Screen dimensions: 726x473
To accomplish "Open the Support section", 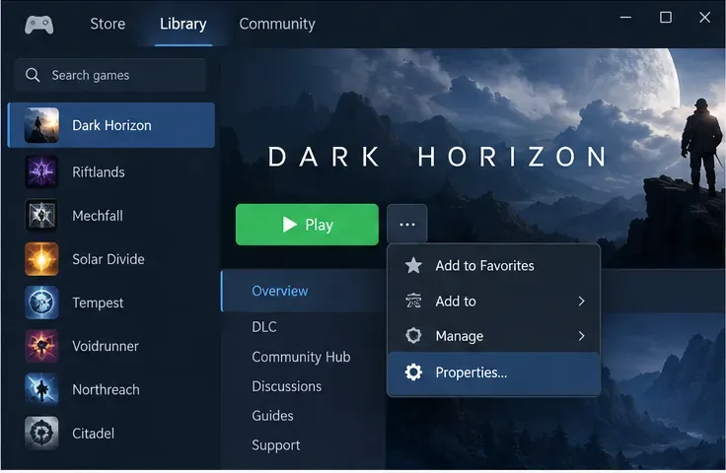I will 276,445.
